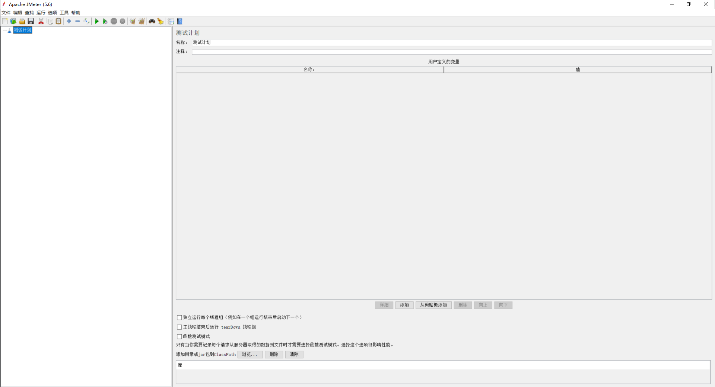The width and height of the screenshot is (715, 387).
Task: Paste an element using clipboard icon
Action: point(58,21)
